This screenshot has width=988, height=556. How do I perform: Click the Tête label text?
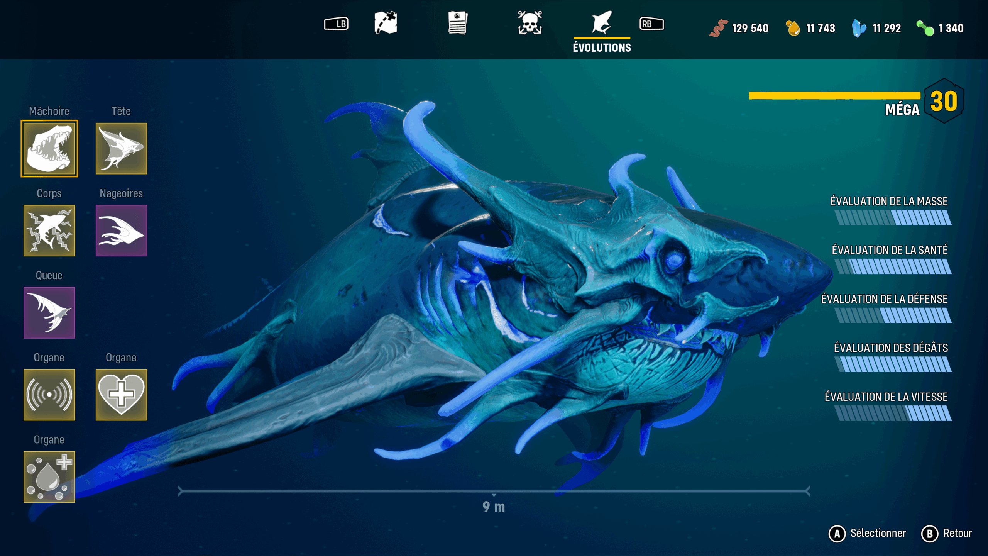coord(121,111)
